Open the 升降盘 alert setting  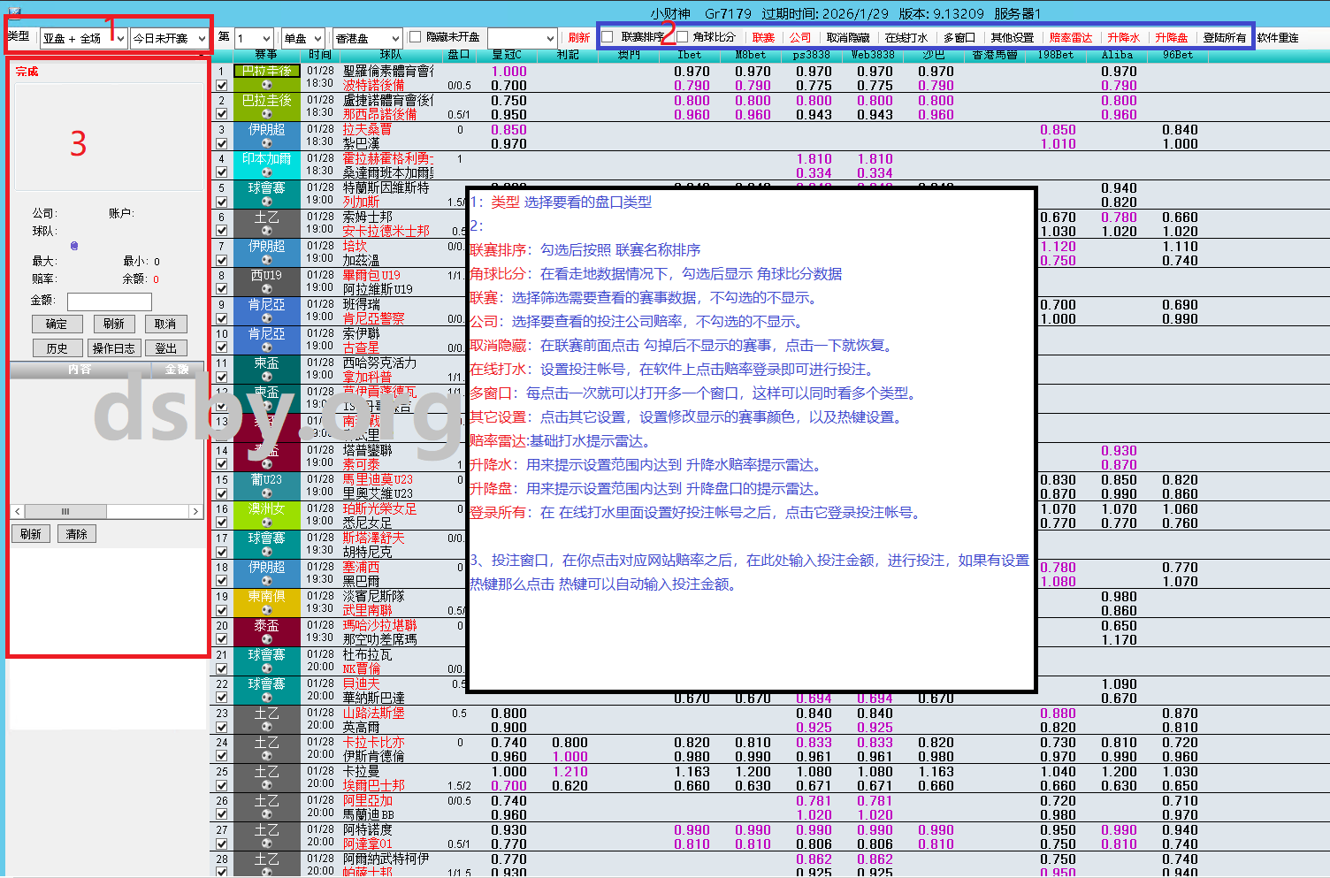1172,38
